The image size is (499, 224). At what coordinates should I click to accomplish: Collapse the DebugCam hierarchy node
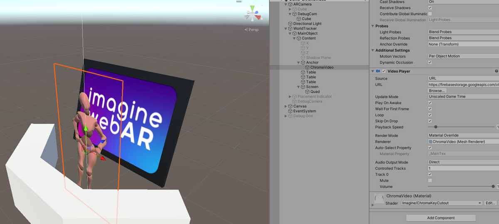[290, 14]
